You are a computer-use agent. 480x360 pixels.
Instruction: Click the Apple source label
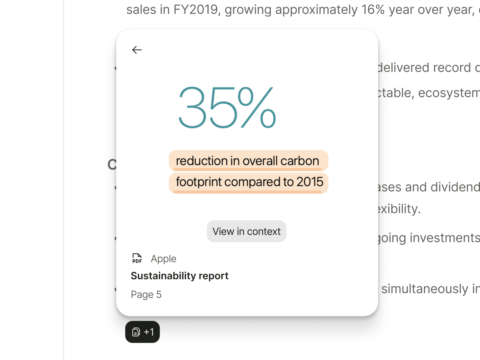pos(163,258)
